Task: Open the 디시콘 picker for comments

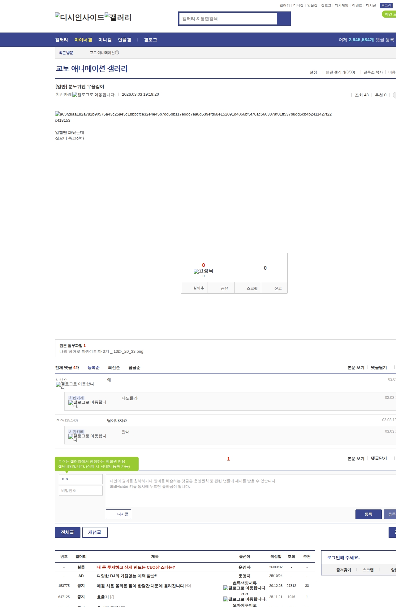Action: coord(118,514)
